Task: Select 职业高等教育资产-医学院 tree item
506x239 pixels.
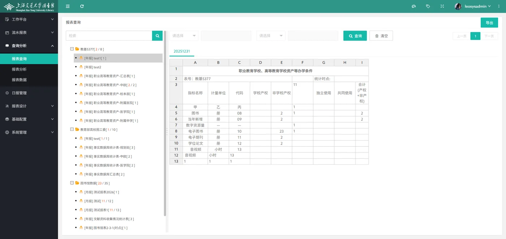Action: point(110,112)
